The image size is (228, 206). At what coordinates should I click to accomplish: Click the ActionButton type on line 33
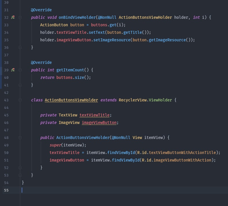[54, 25]
